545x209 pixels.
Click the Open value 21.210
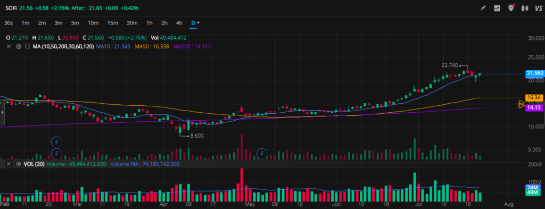[x=20, y=38]
